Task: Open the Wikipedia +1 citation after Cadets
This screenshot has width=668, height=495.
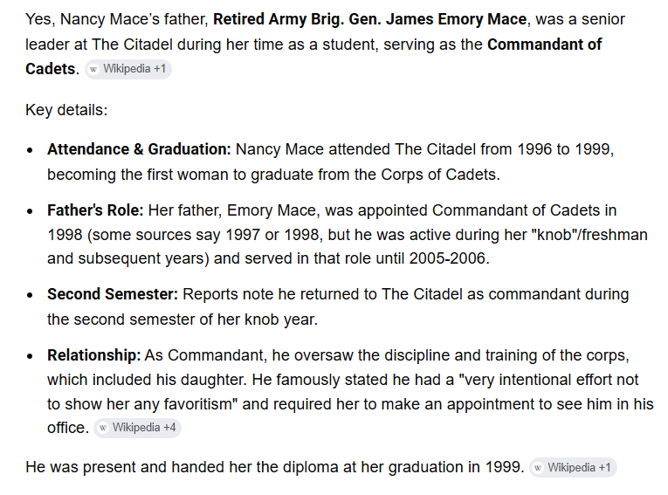Action: (128, 69)
